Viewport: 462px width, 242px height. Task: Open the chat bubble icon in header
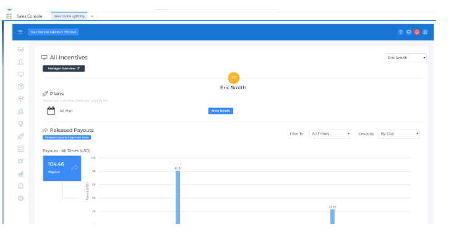click(408, 32)
